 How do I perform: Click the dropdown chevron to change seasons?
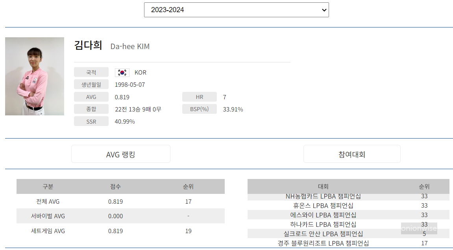point(323,10)
